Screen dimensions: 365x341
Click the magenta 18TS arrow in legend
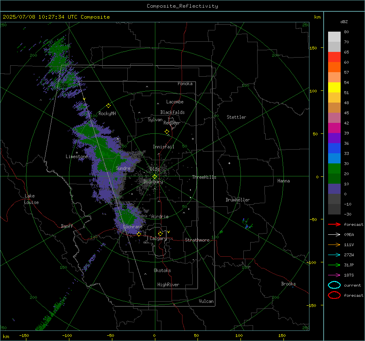[x=334, y=275]
